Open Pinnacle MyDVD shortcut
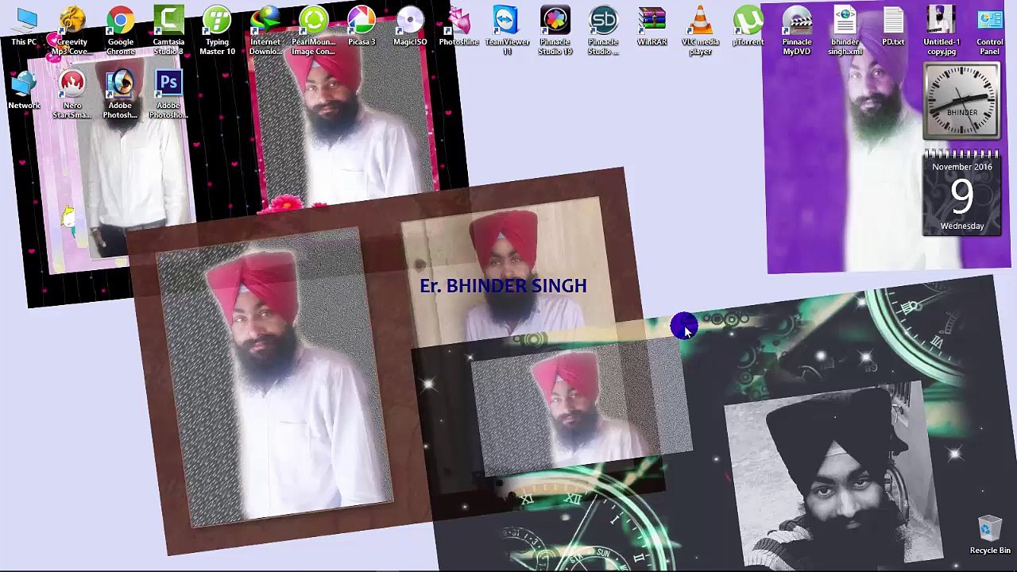Screen dimensions: 1017x572 (797, 31)
